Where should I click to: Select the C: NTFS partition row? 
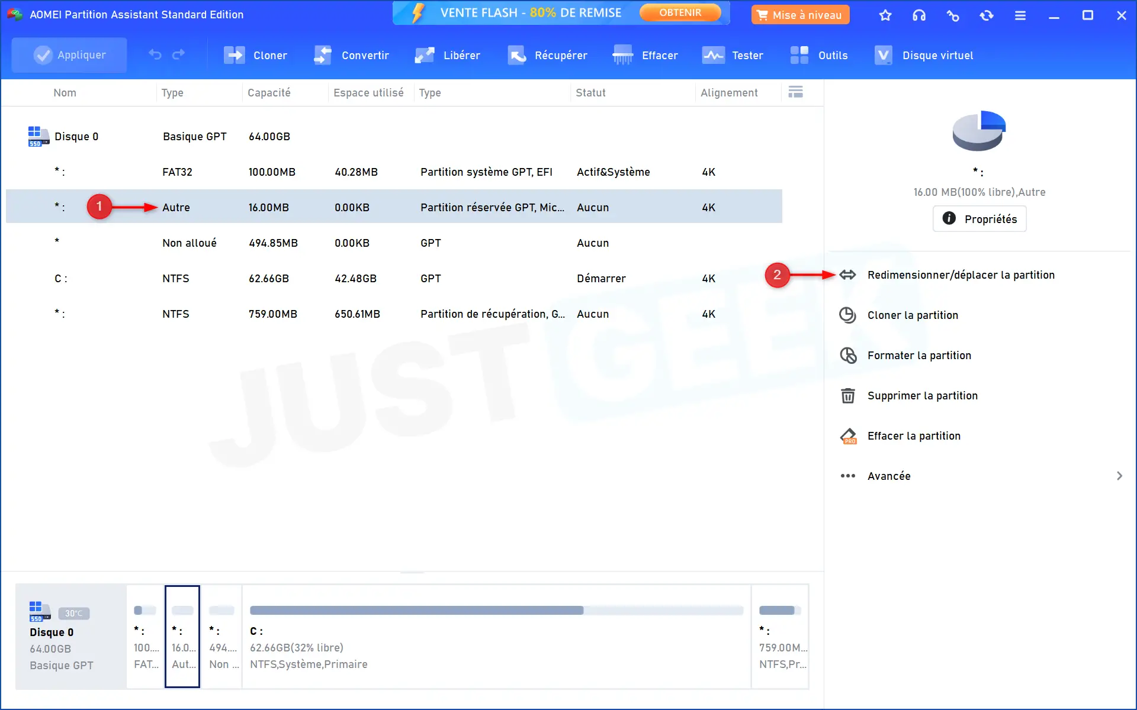pos(394,279)
